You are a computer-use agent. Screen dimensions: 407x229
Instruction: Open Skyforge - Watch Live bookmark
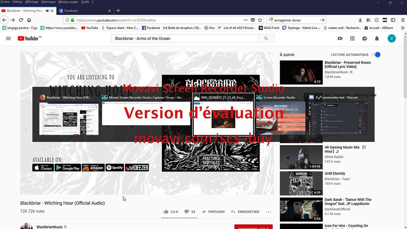coord(301,28)
